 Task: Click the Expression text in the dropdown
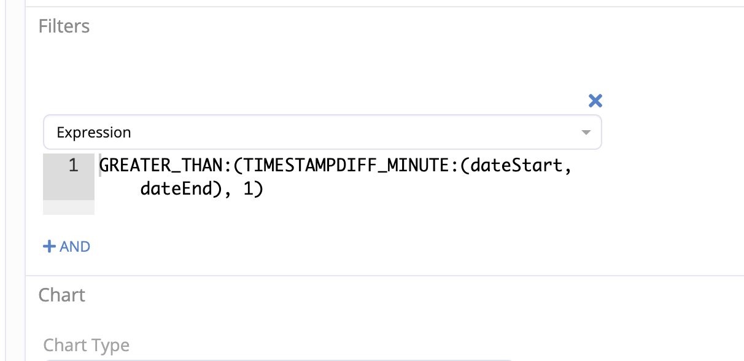coord(94,133)
